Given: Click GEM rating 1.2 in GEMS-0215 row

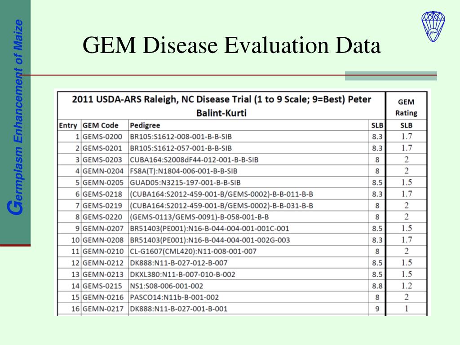Looking at the screenshot, I should (x=407, y=286).
